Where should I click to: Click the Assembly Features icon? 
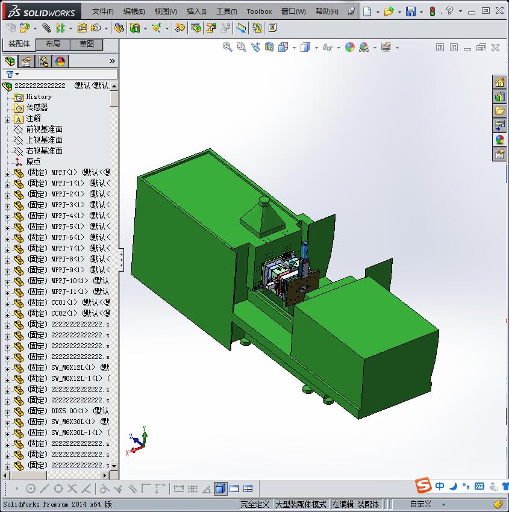135,28
